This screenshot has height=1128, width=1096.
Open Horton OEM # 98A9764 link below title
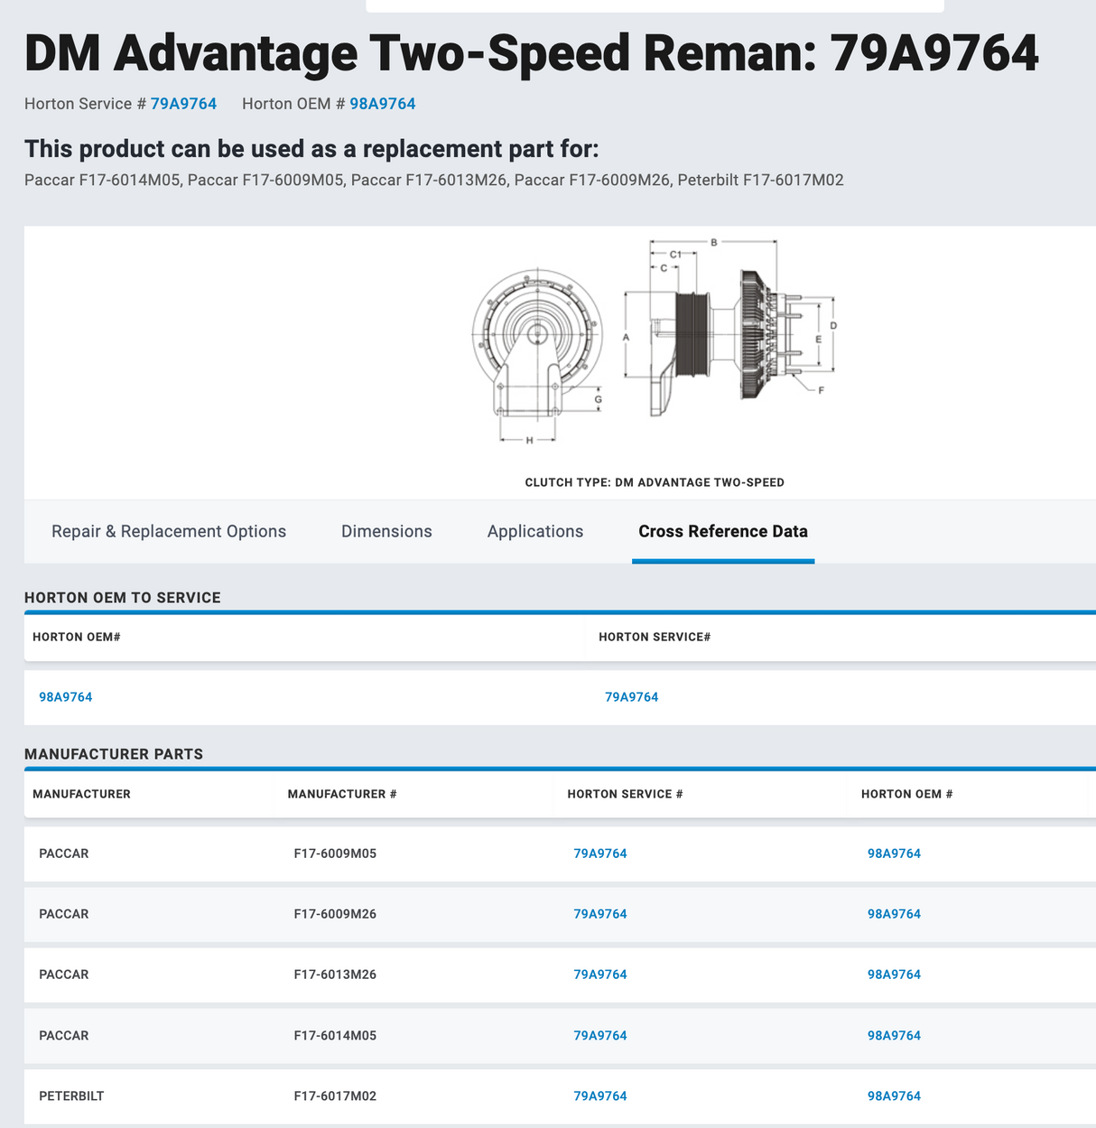click(382, 104)
